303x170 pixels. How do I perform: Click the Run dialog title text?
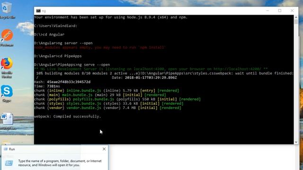(x=12, y=149)
